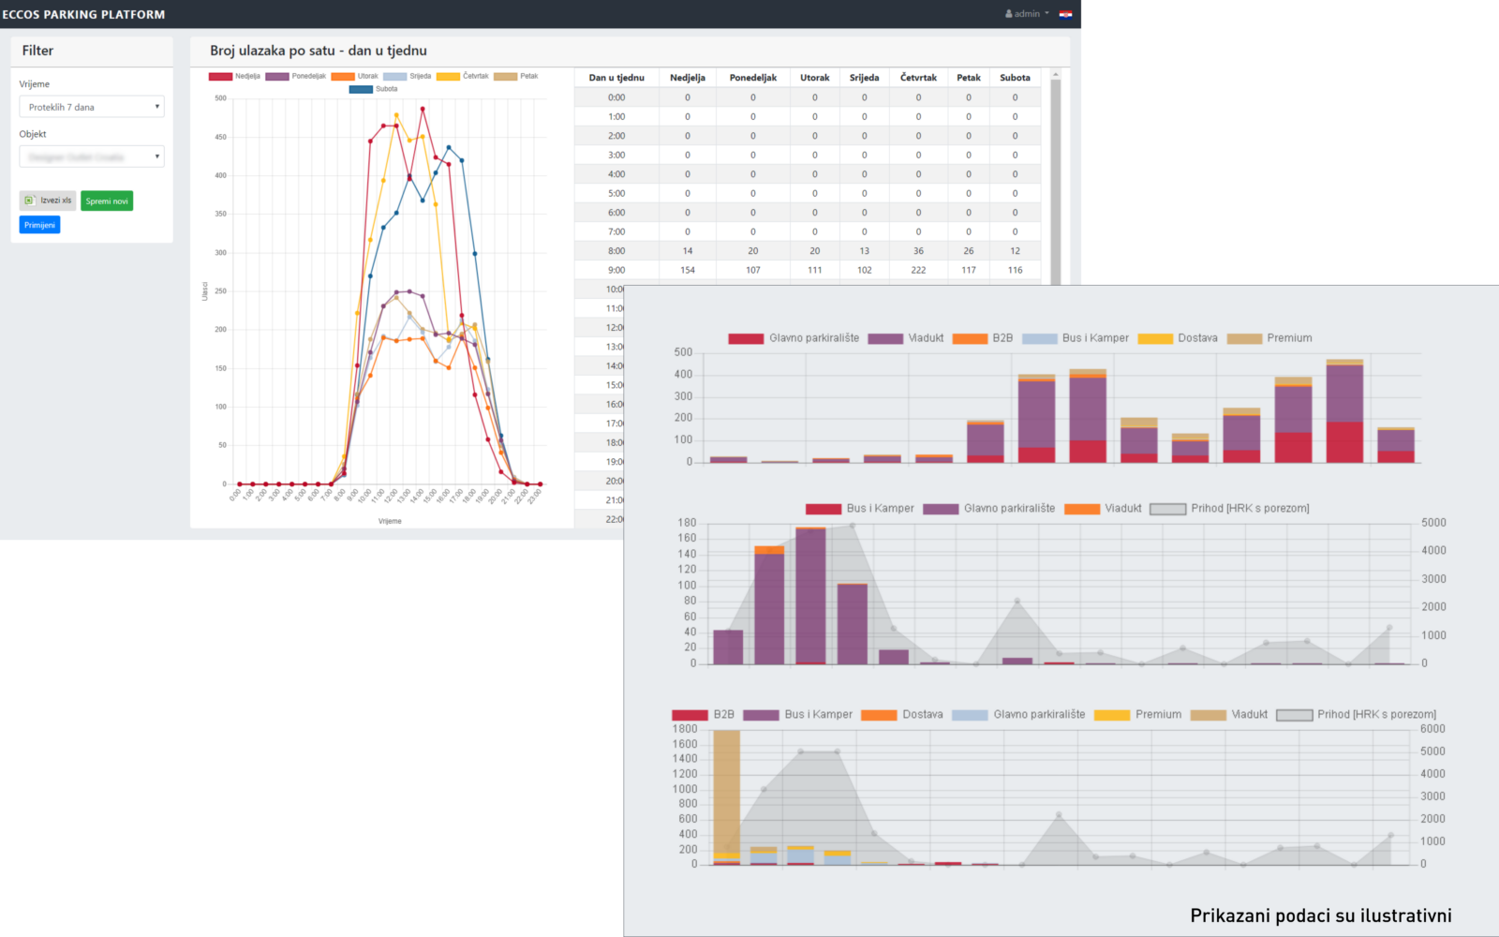Click the ECCOS PARKING PLATFORM title
This screenshot has width=1499, height=937.
tap(83, 14)
